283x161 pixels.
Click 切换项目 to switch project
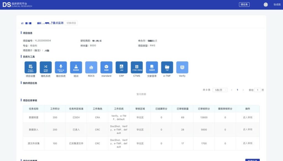[x=71, y=23]
